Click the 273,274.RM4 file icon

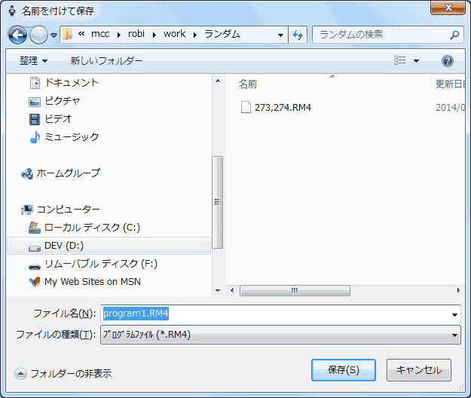(246, 107)
